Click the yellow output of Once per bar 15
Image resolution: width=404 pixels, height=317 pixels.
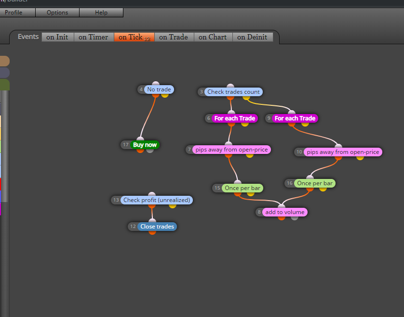pyautogui.click(x=250, y=194)
